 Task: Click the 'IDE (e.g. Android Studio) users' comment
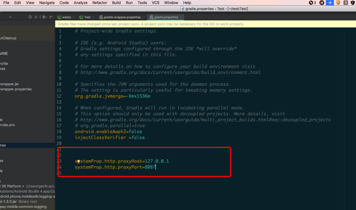(x=121, y=43)
